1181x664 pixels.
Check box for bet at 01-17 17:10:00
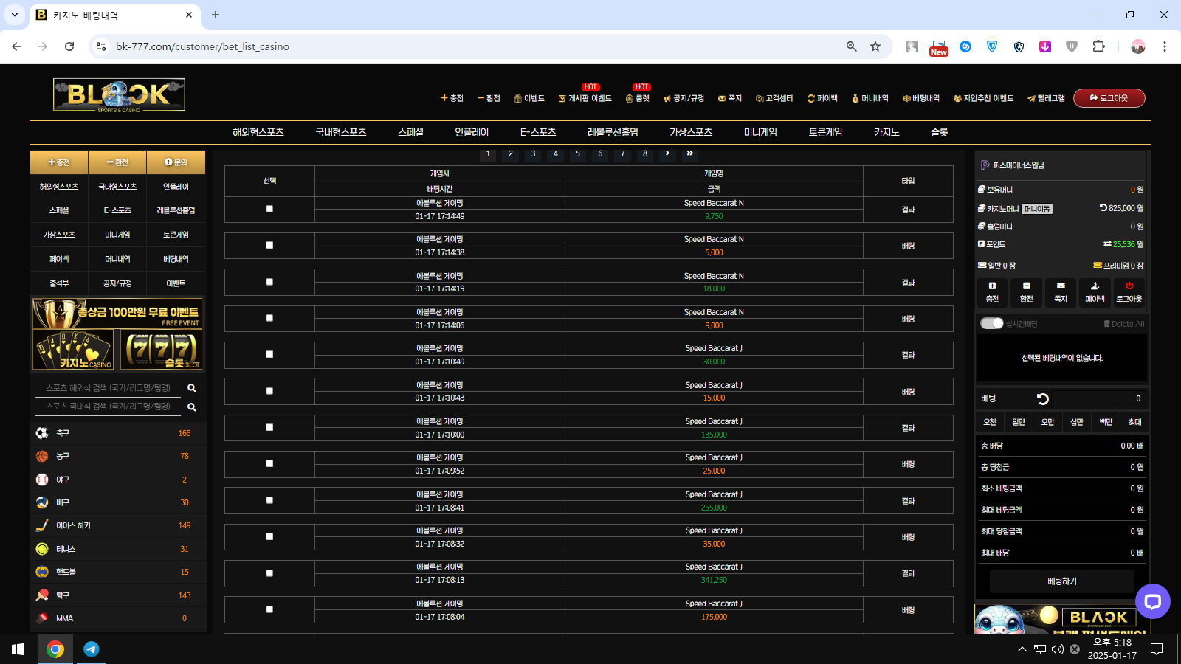pos(269,427)
